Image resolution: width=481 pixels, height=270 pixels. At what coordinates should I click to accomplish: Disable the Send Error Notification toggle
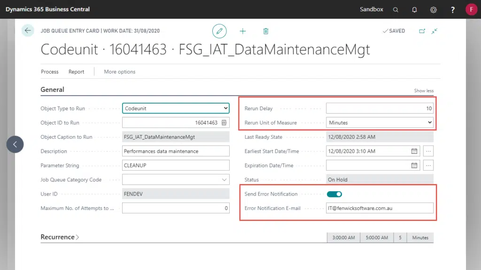(334, 194)
